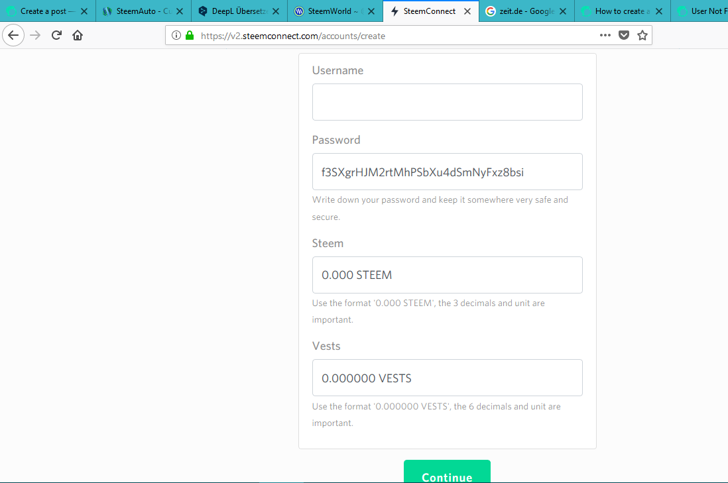Click the Steem label

pyautogui.click(x=328, y=244)
